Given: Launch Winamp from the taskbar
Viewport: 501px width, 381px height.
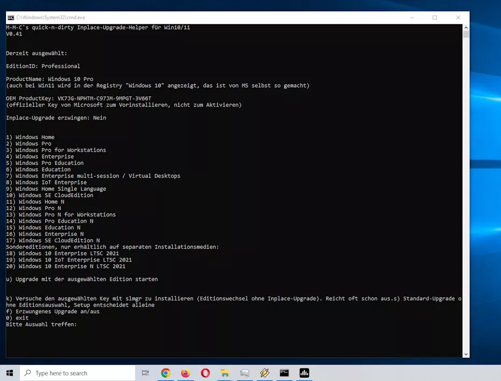Looking at the screenshot, I should tap(263, 372).
